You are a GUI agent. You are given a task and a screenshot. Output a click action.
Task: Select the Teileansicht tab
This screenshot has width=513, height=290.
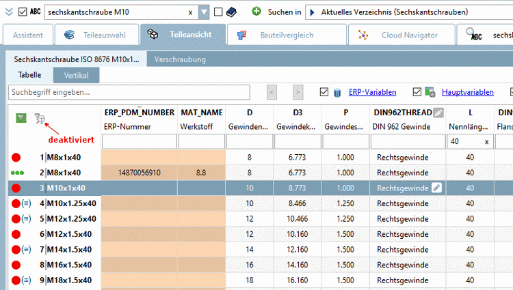coord(183,34)
